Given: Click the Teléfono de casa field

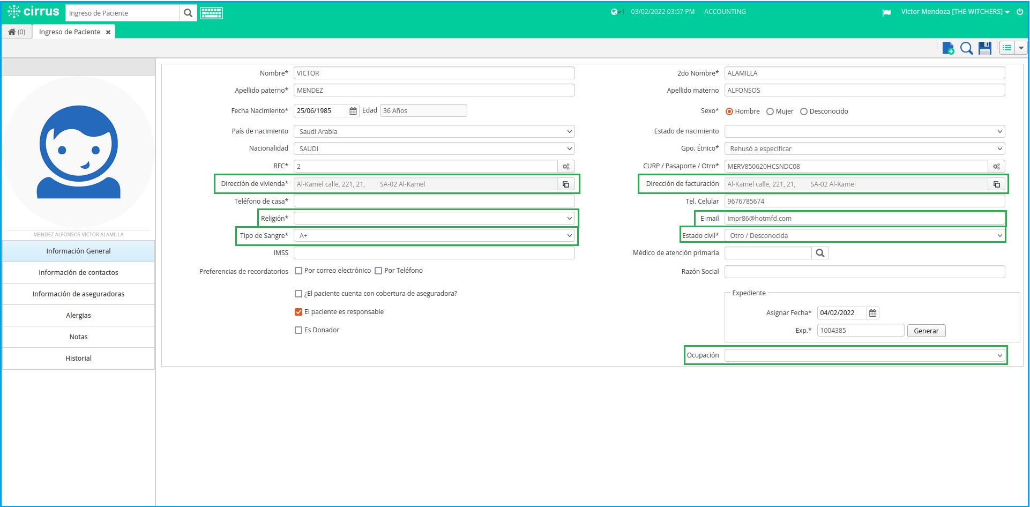Looking at the screenshot, I should click(x=434, y=202).
